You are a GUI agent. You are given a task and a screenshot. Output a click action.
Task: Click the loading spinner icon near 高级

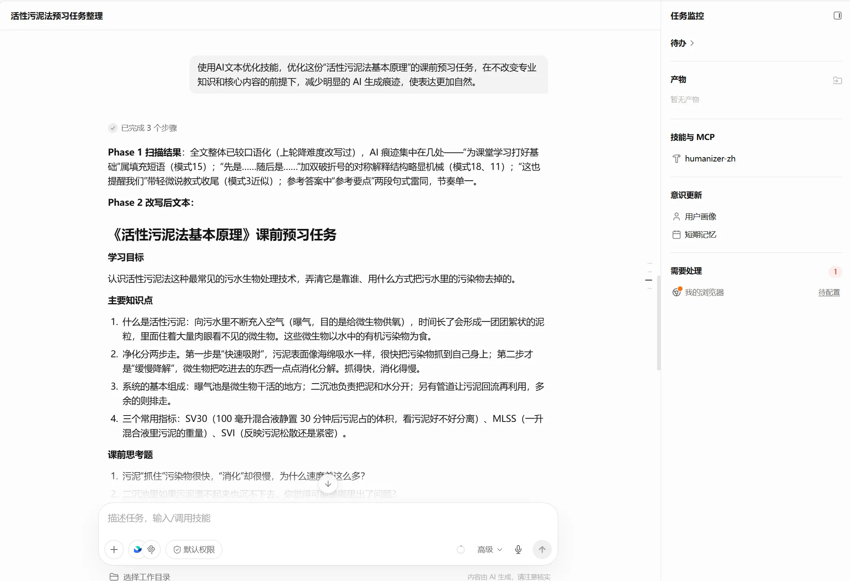click(460, 549)
